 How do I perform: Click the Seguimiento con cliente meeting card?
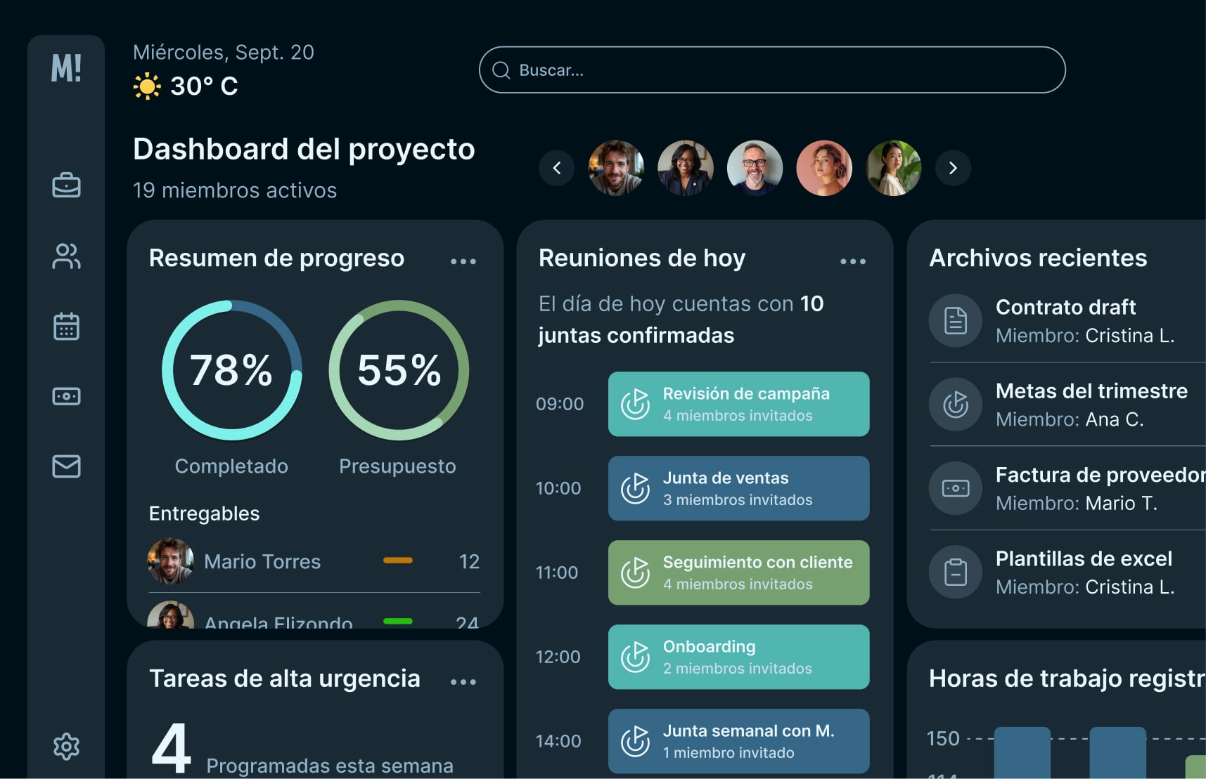pyautogui.click(x=738, y=572)
